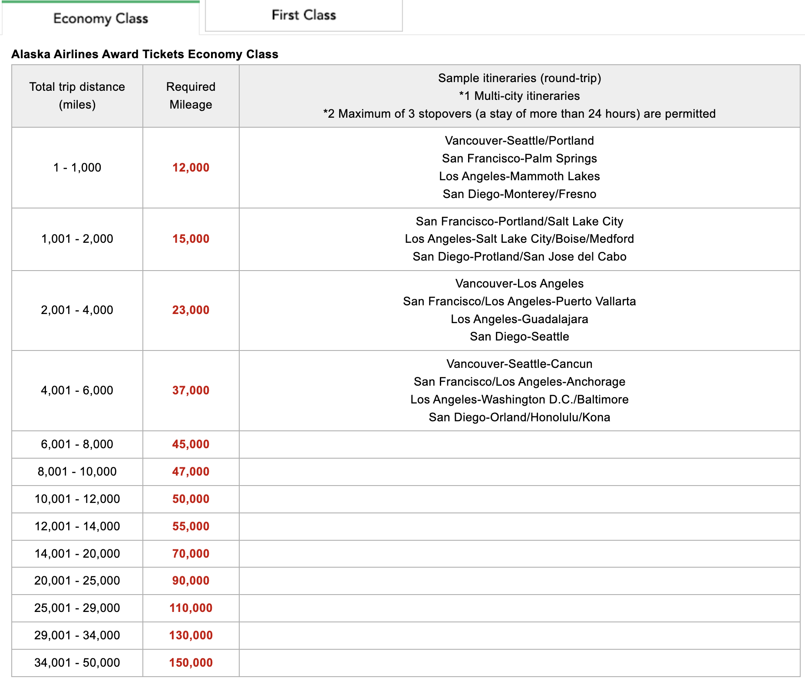Select the '8,001 - 10,000' distance cell
Viewport: 805px width, 681px height.
77,472
